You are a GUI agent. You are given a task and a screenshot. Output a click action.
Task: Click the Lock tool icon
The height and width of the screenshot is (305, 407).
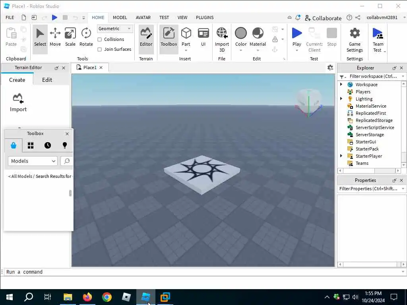click(275, 39)
